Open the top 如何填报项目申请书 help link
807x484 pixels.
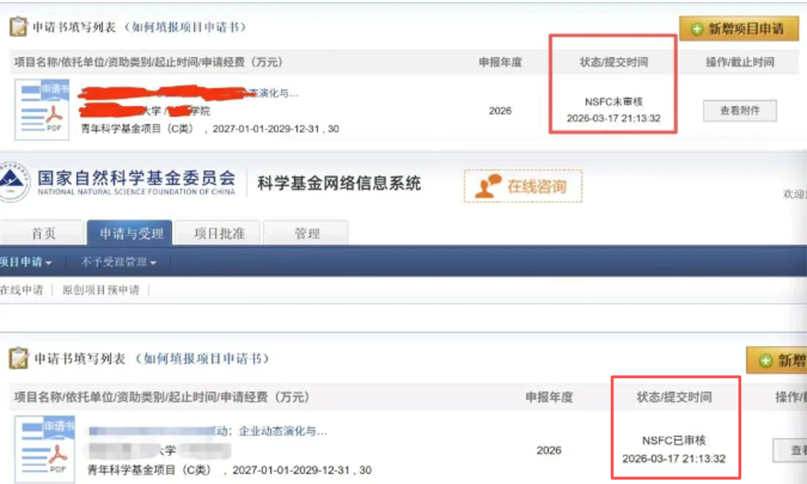[185, 27]
